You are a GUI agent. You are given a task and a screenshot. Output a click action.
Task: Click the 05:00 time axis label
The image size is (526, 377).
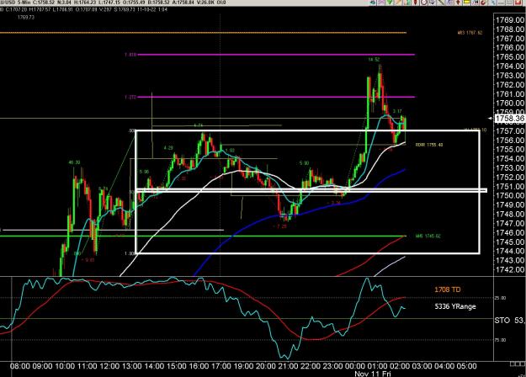(466, 366)
